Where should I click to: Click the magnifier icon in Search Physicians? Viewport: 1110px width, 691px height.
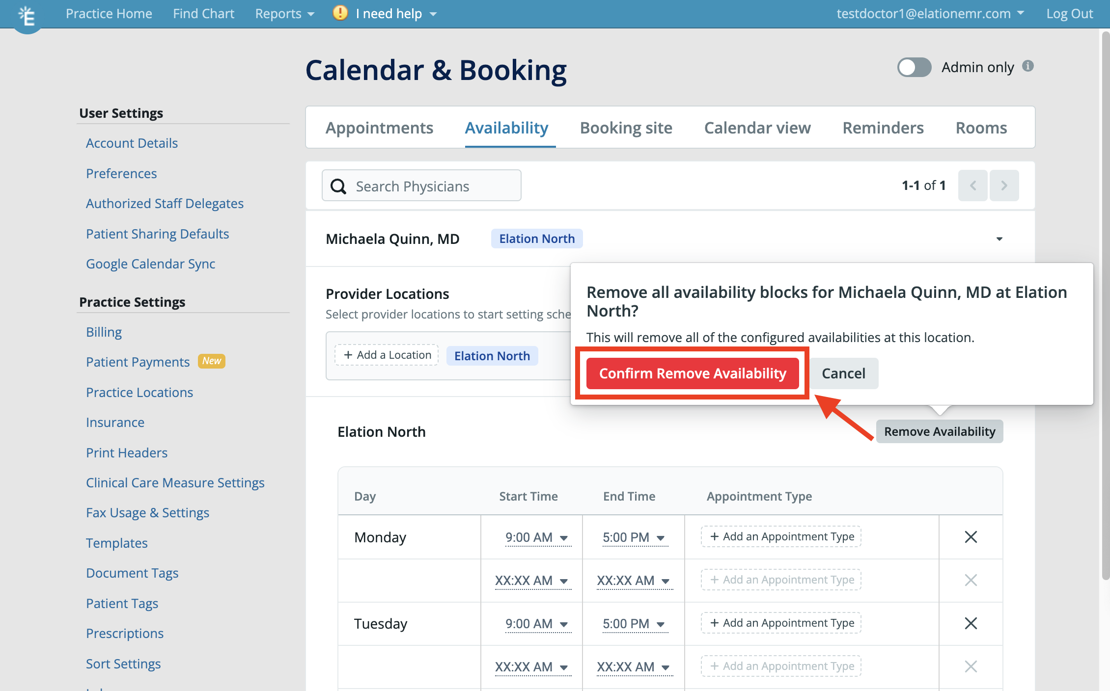pos(338,186)
